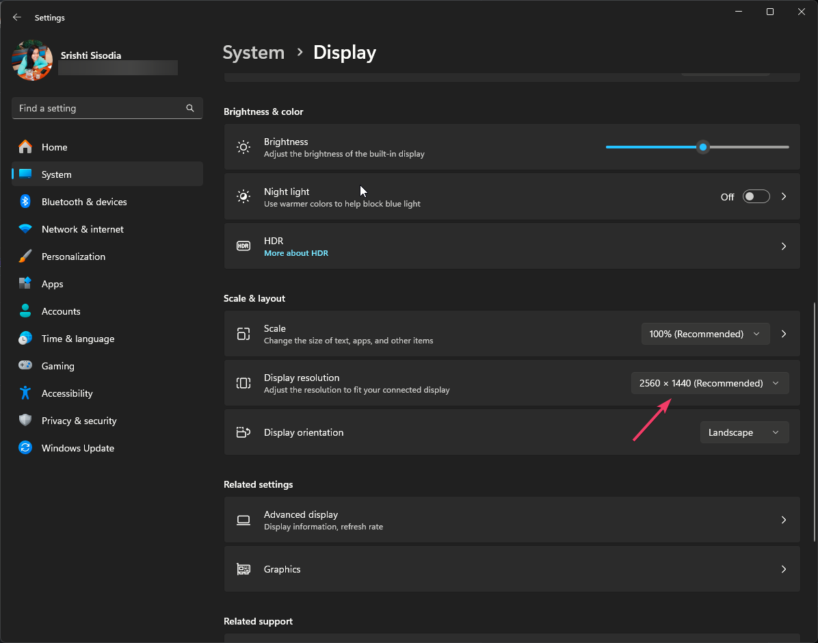
Task: Open Advanced display via its chevron
Action: click(x=784, y=520)
